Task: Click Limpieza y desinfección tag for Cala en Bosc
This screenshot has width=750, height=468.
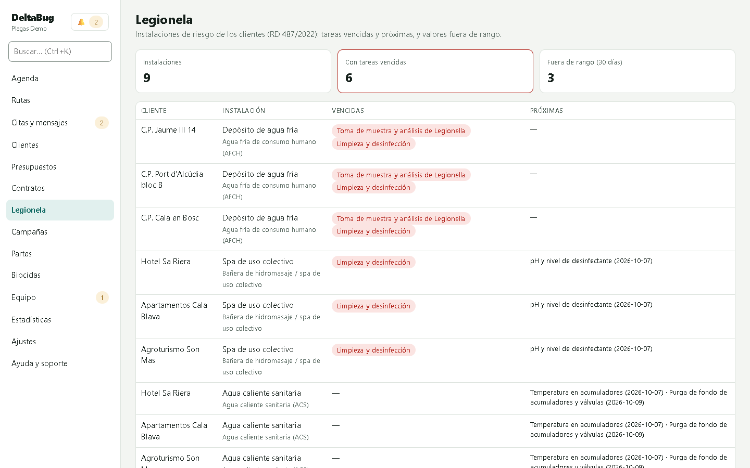Action: tap(373, 231)
